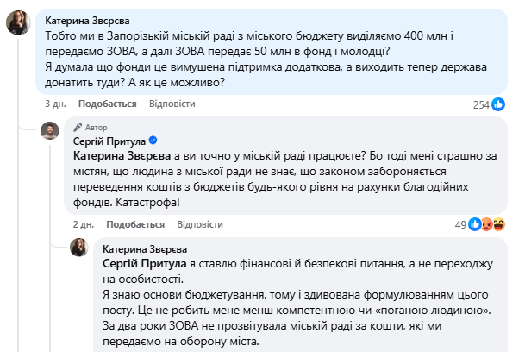This screenshot has height=352, width=525.
Task: View the 254 reactions count
Action: (x=481, y=104)
